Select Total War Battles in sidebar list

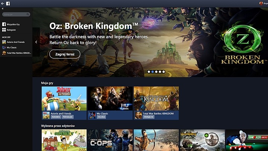coord(16,53)
